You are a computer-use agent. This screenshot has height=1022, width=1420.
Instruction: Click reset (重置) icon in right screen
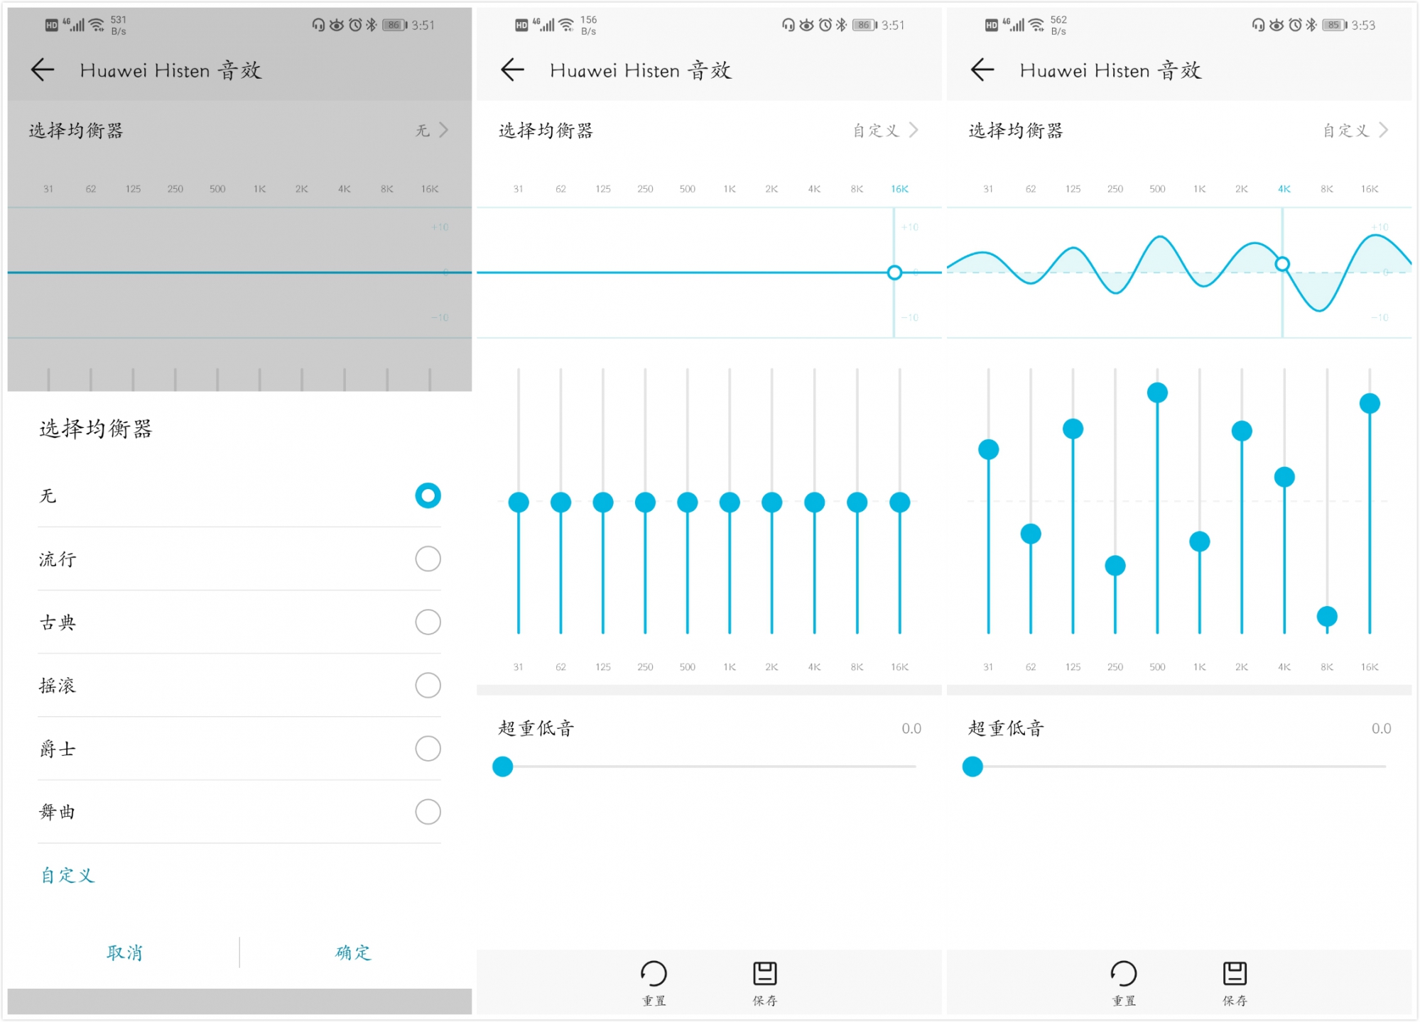point(1124,974)
